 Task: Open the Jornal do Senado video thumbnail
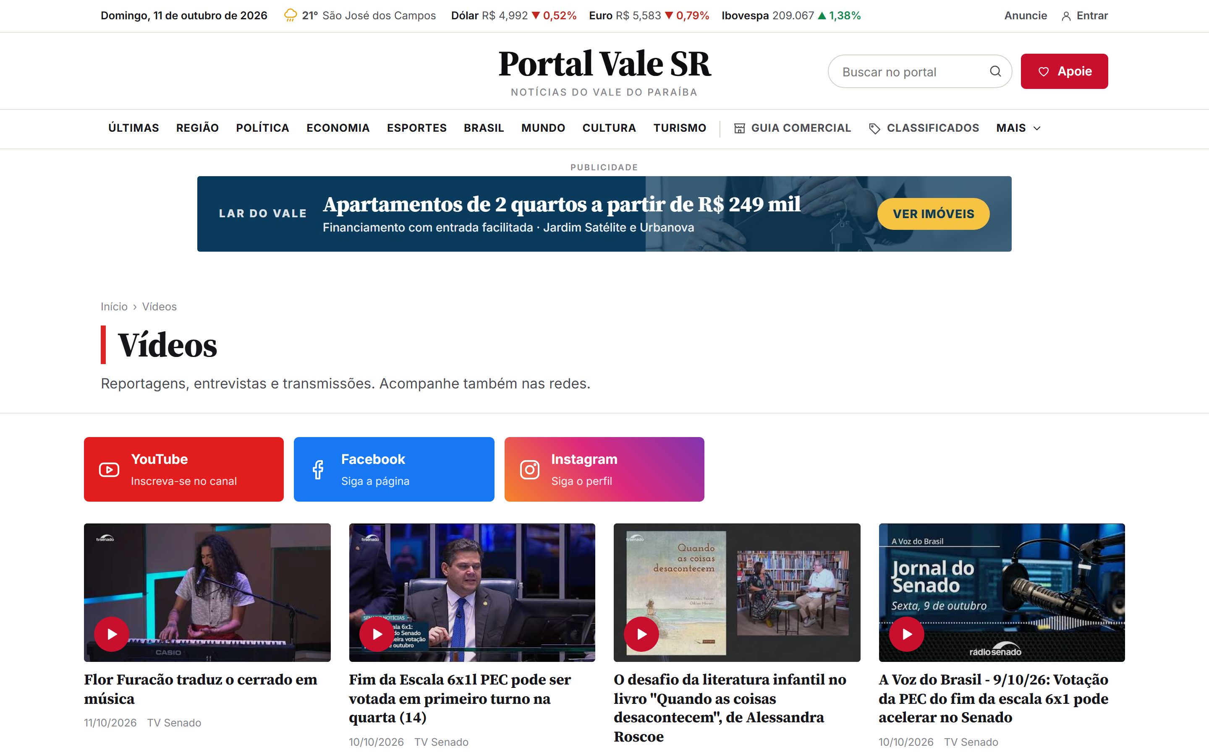(1002, 592)
